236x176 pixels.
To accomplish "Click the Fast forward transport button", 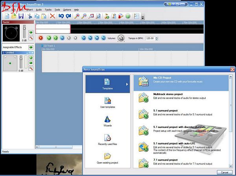I will 97,38.
